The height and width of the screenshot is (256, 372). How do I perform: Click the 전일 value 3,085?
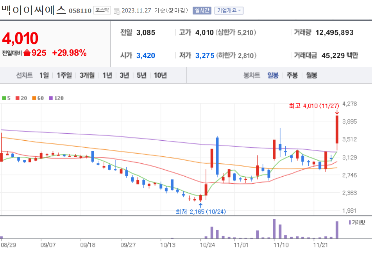coord(146,32)
